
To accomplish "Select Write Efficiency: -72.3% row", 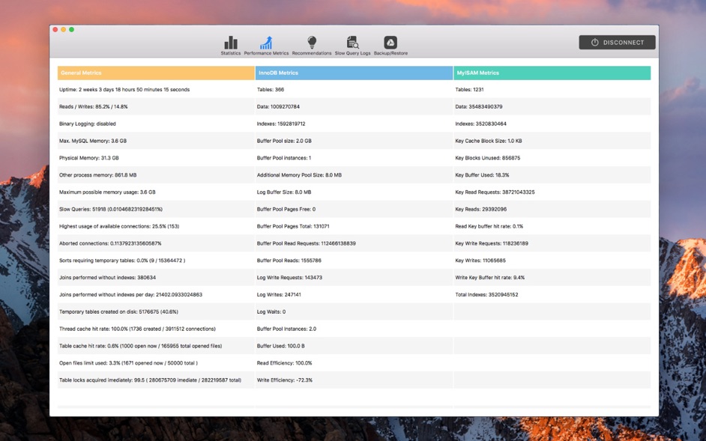I will click(354, 380).
